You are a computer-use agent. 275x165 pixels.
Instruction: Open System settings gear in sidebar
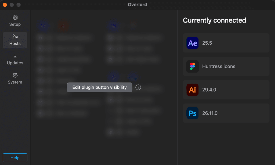[15, 79]
